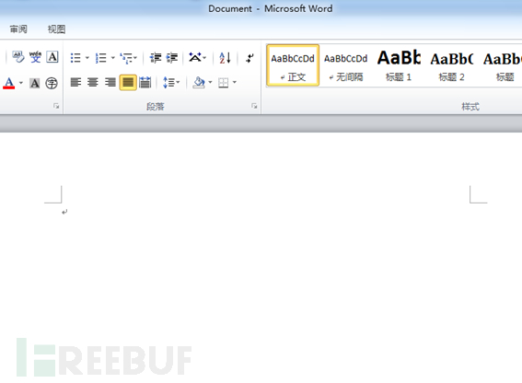The image size is (522, 383).
Task: Apply the 标题 1 style
Action: 399,65
